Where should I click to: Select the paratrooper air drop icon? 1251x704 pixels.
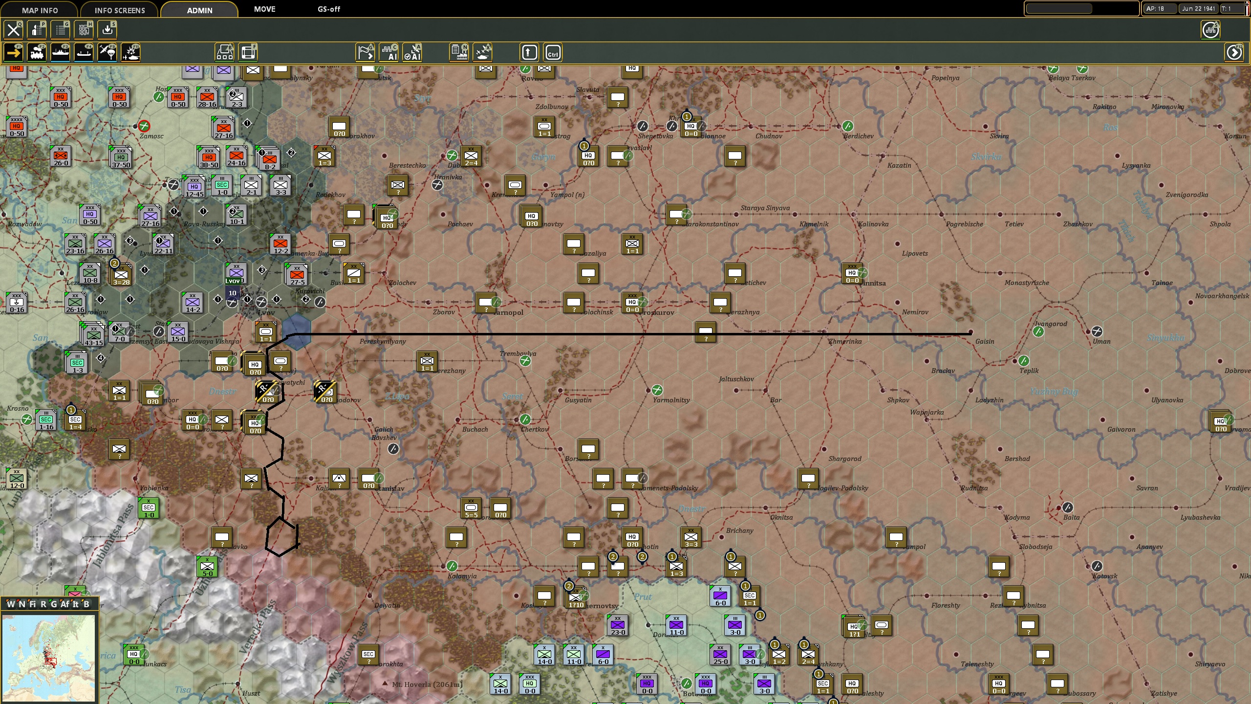pos(108,53)
